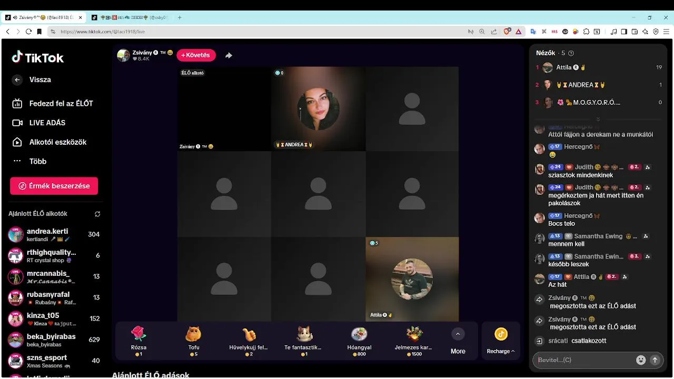Click Hercegnő's 'Bocs telo' message
The width and height of the screenshot is (674, 379).
point(561,224)
